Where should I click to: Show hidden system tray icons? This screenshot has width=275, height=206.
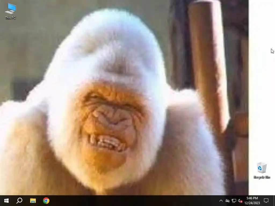click(221, 201)
